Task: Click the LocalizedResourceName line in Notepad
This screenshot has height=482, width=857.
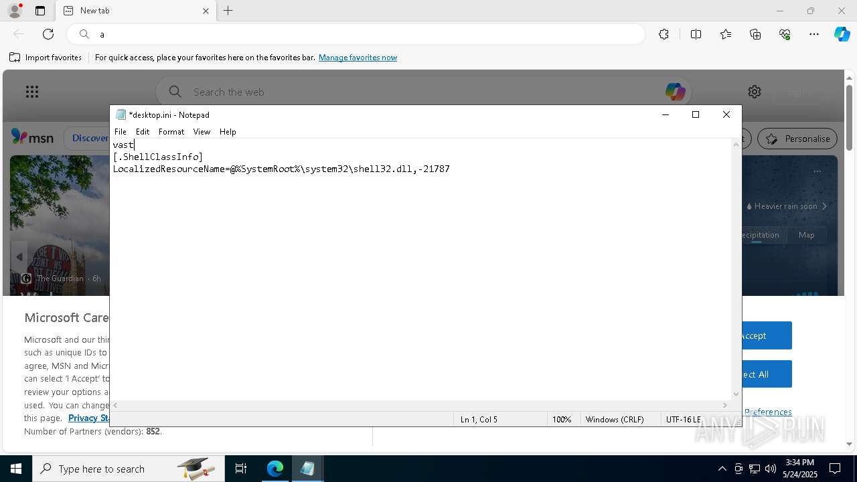Action: [x=281, y=169]
